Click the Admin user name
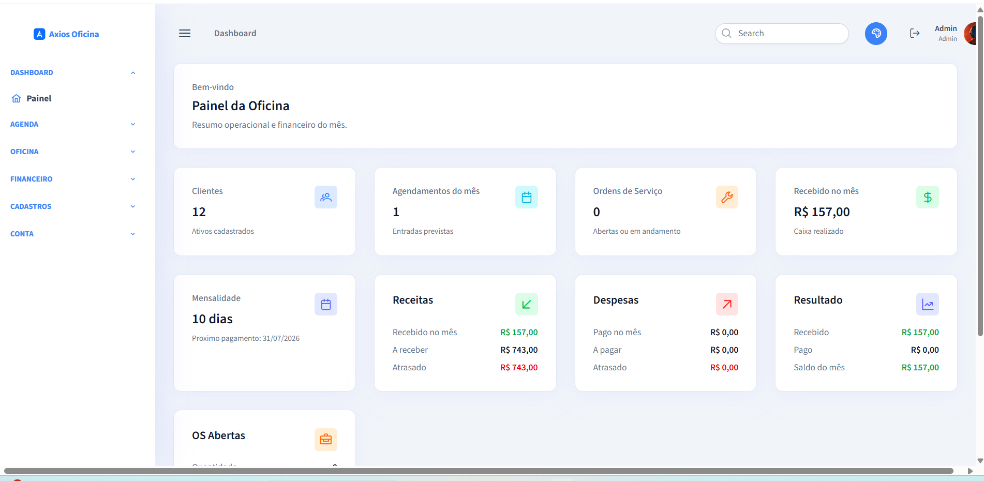Screen dimensions: 984x481 pyautogui.click(x=946, y=28)
